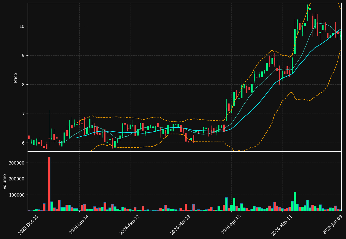Click the Volume axis title

tap(5, 182)
